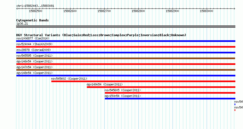The width and height of the screenshot is (243, 129).
Task: Open the dgv146n54 (Cooper2011) label
Action: click(x=34, y=61)
